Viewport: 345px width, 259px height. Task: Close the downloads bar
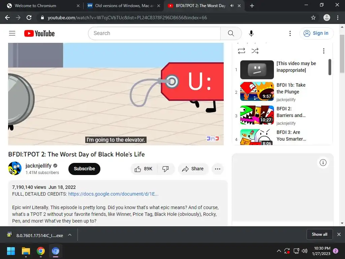click(339, 234)
